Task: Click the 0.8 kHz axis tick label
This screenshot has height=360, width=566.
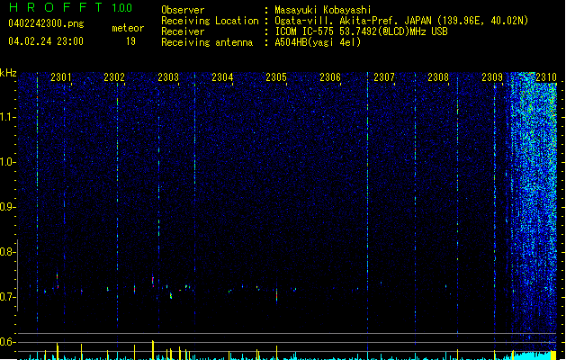Action: click(x=8, y=252)
